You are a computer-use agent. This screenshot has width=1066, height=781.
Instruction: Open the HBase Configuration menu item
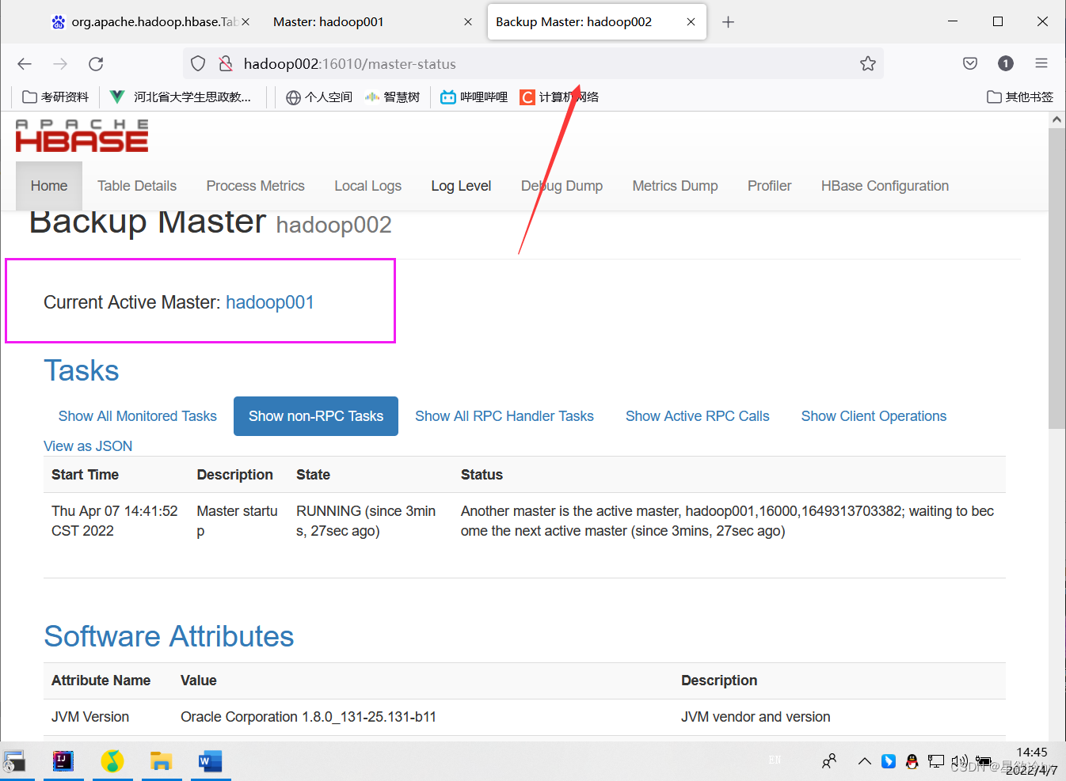pyautogui.click(x=885, y=185)
